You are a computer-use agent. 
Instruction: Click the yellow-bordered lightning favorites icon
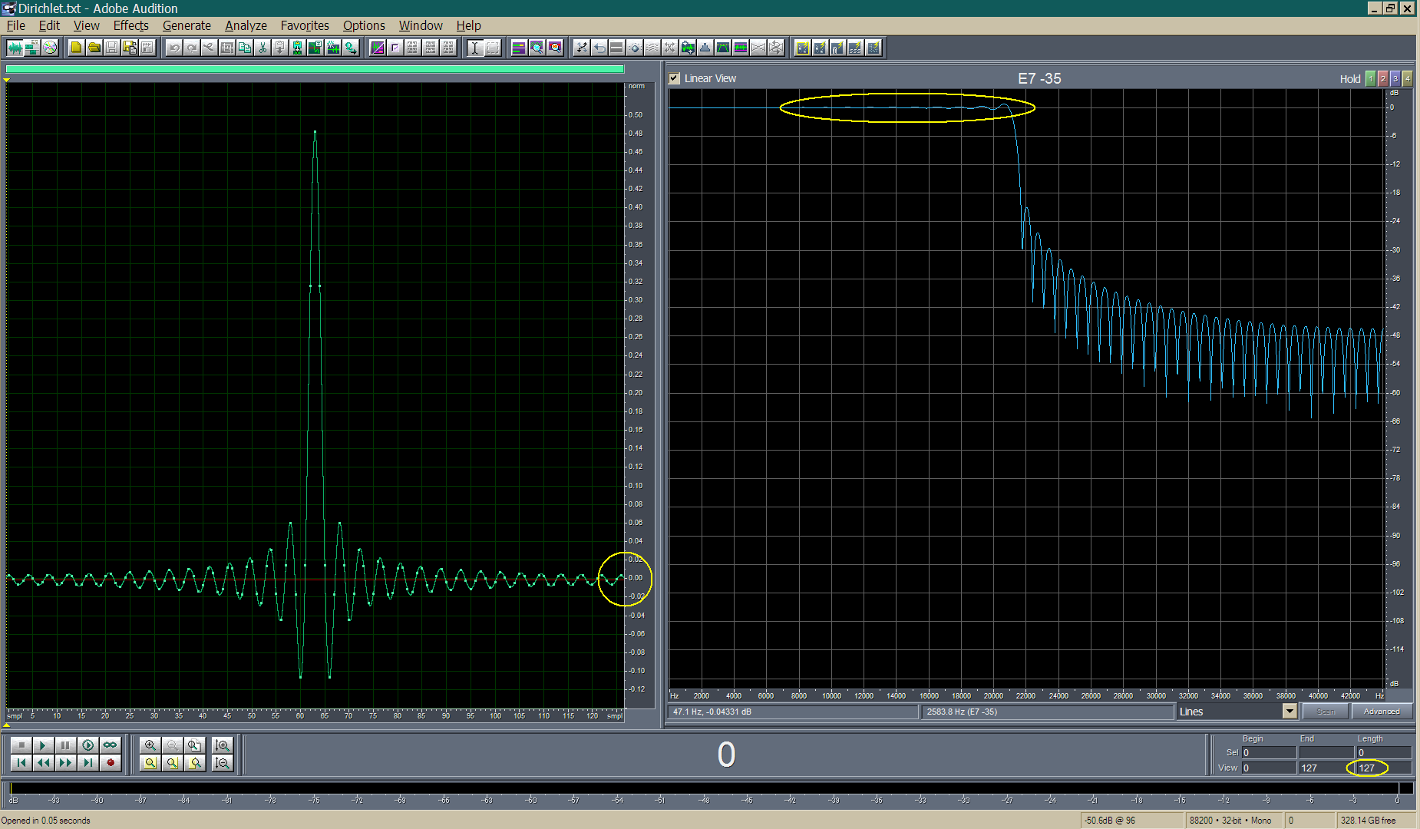click(x=802, y=48)
